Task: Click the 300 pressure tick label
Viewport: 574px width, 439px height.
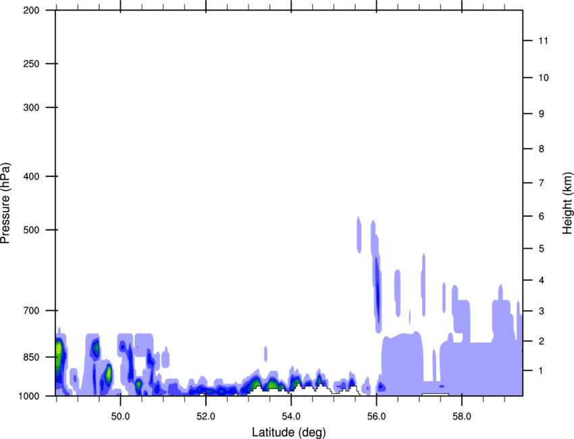Action: (31, 107)
